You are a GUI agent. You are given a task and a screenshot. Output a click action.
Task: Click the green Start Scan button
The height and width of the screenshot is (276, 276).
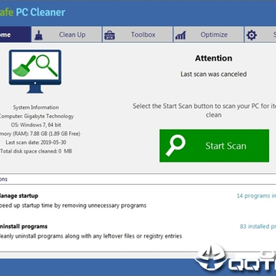tap(214, 146)
